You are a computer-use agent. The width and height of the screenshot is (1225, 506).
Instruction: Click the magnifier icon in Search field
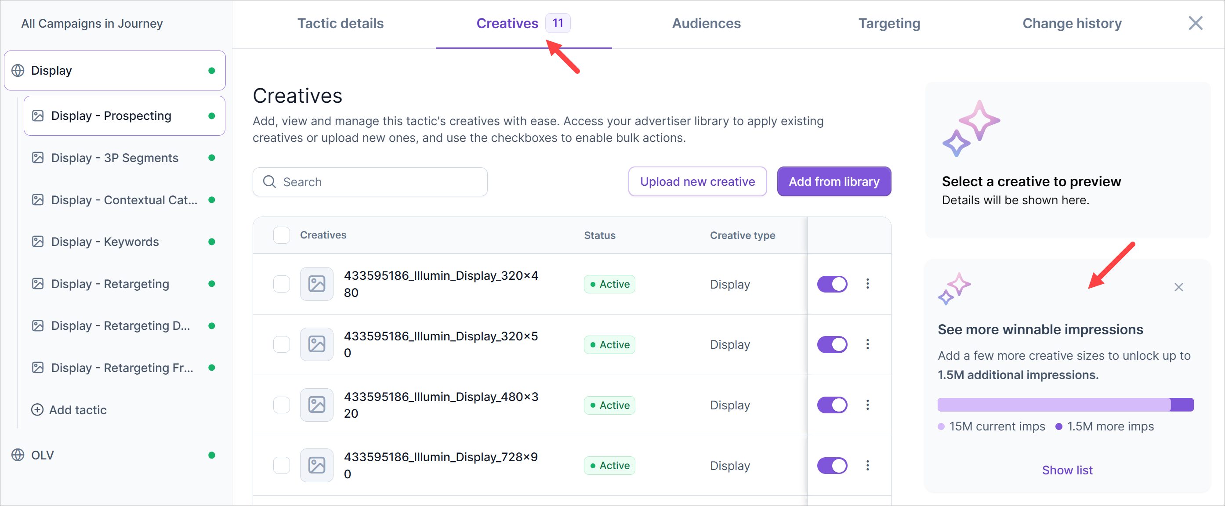[x=270, y=182]
